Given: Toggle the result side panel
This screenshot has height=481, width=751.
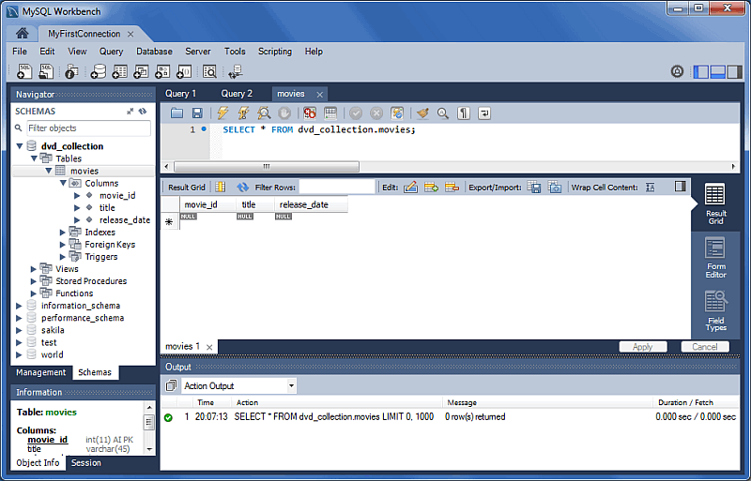Looking at the screenshot, I should 680,187.
